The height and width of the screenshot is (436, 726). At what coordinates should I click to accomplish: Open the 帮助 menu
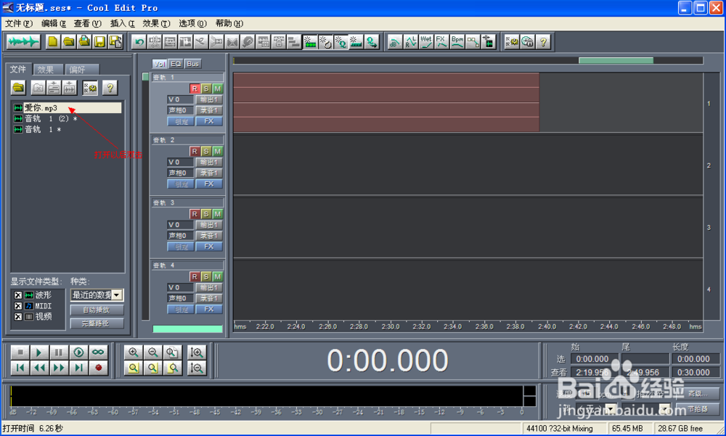pos(229,23)
